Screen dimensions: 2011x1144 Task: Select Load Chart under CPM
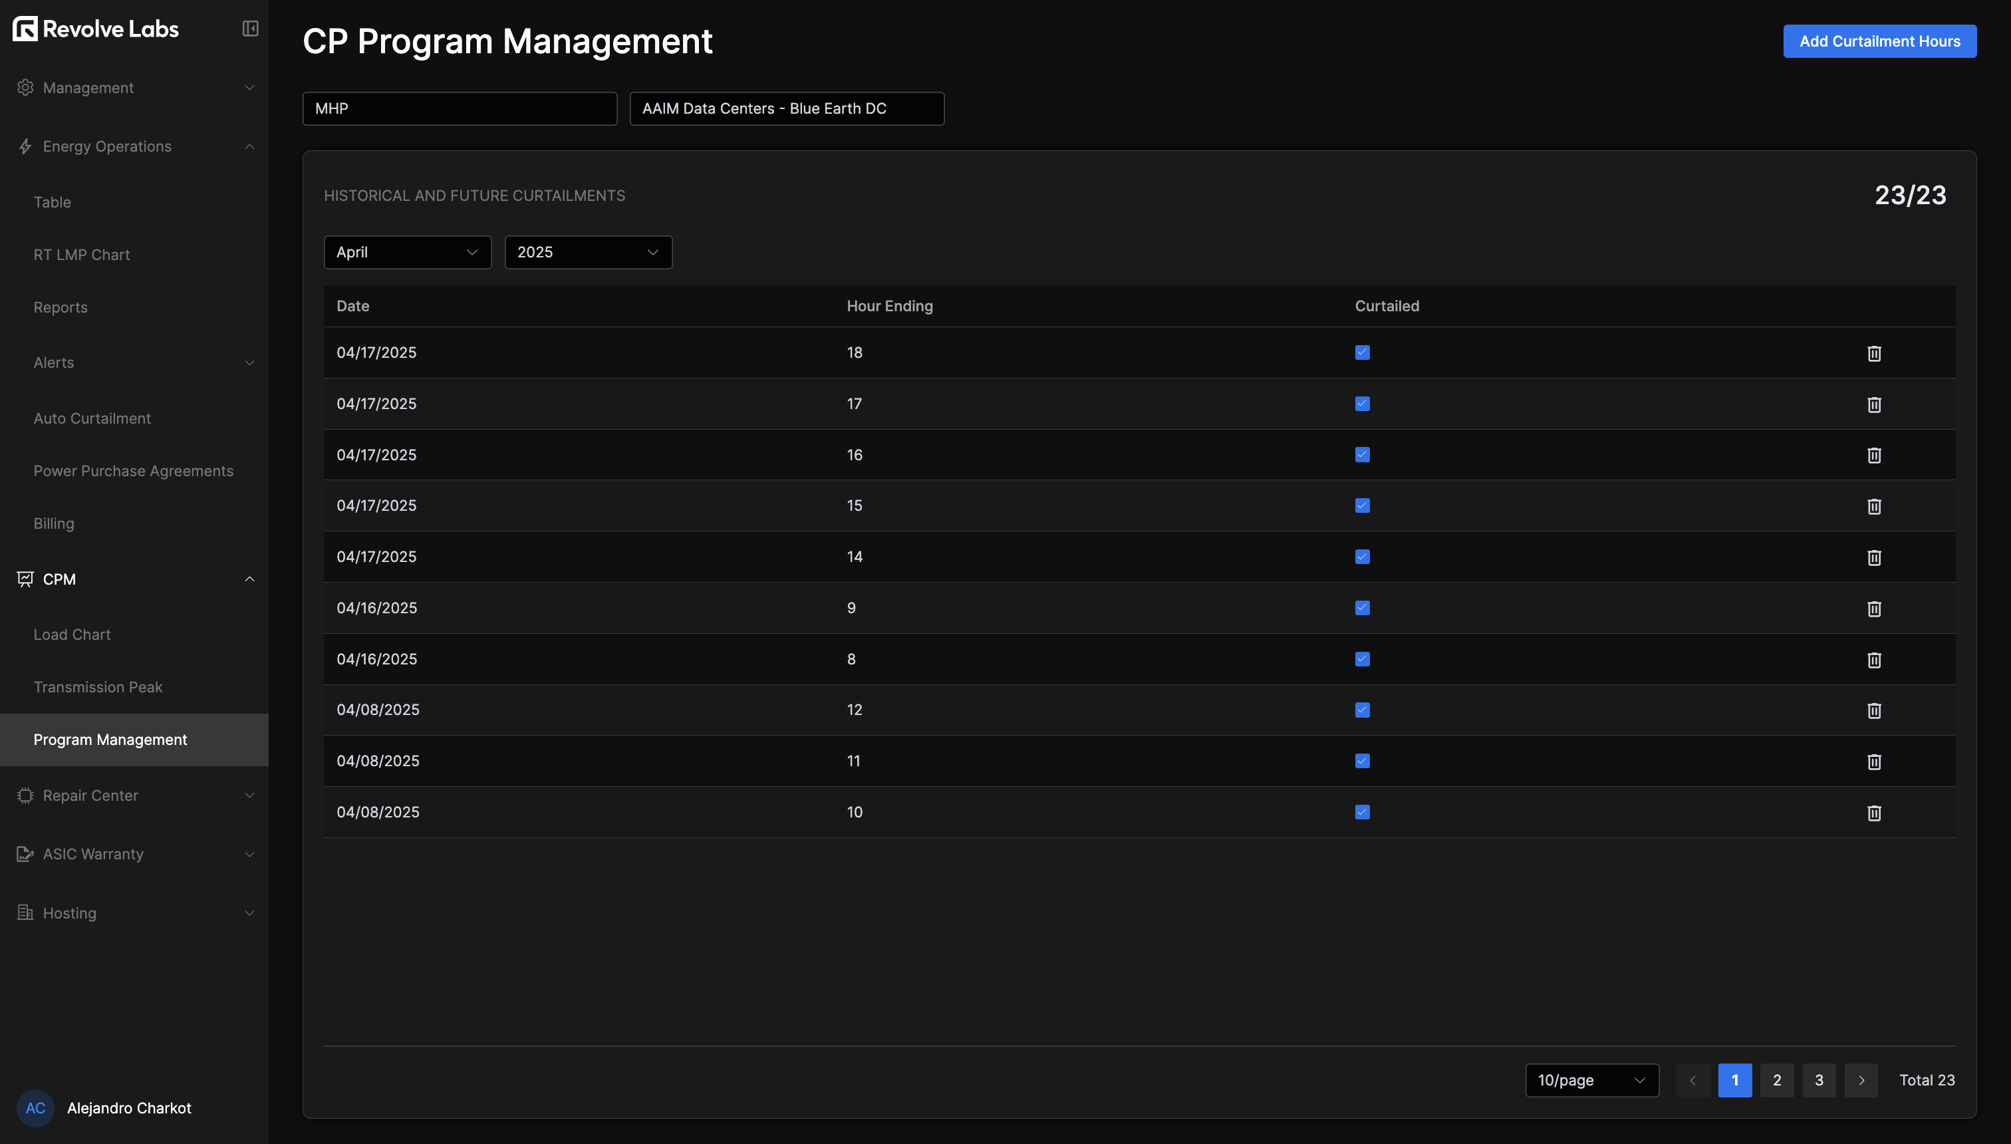coord(71,634)
